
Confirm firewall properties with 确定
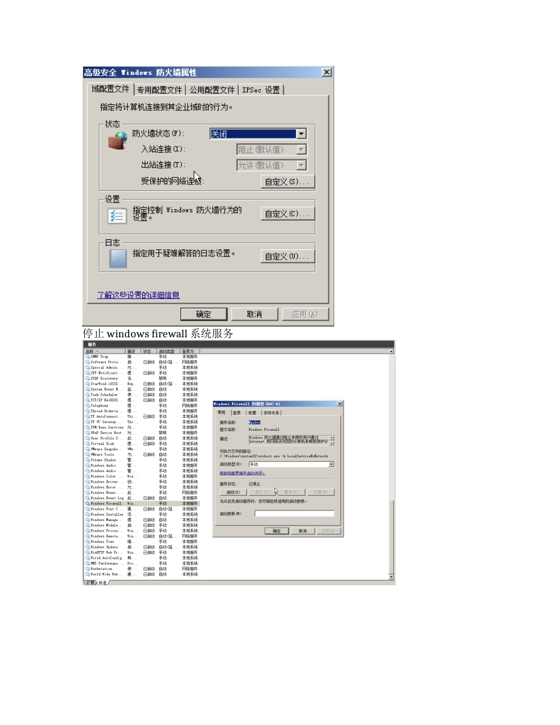click(203, 314)
